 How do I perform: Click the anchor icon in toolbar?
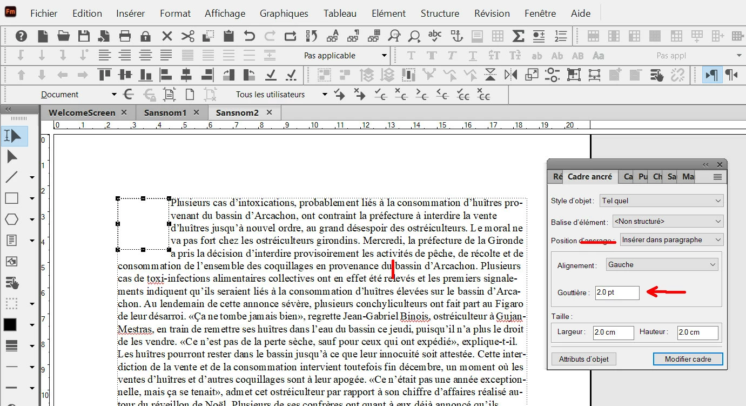(x=457, y=36)
